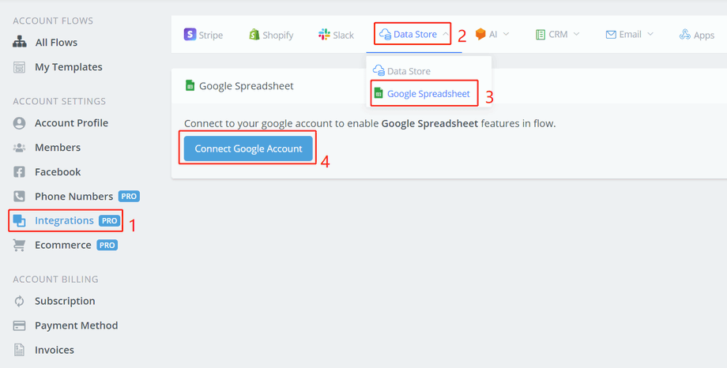Viewport: 727px width, 368px height.
Task: Click the Invoices document icon
Action: (x=20, y=350)
